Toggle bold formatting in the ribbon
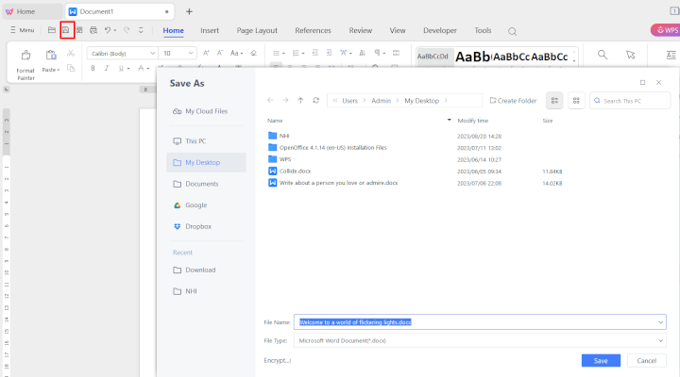Viewport: 680px width, 377px height. (93, 69)
